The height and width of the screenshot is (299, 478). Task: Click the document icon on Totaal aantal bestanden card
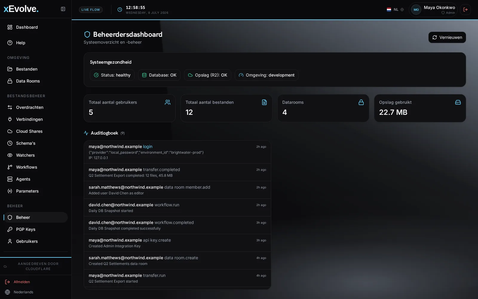coord(264,102)
